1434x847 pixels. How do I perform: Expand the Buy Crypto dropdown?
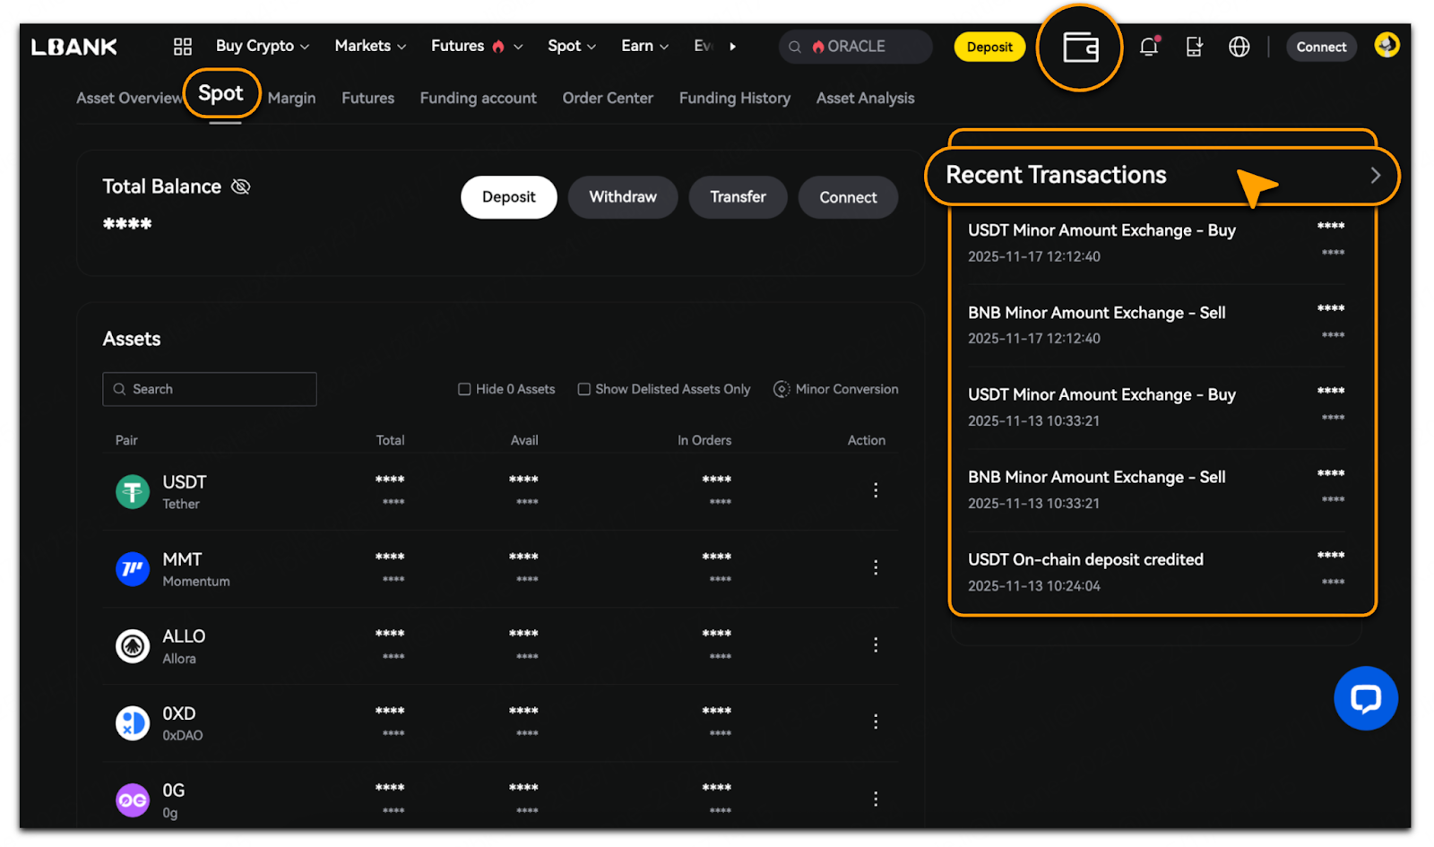click(262, 46)
